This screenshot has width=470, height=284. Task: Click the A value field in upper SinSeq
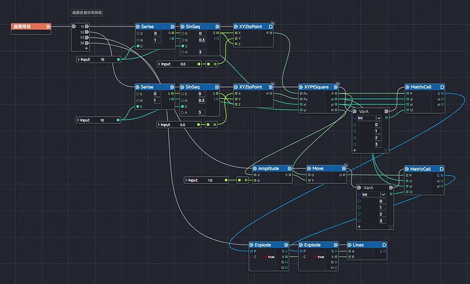click(x=200, y=52)
